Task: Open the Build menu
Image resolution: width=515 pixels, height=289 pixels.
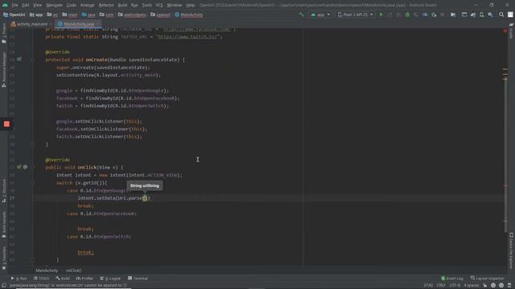Action: coord(122,6)
